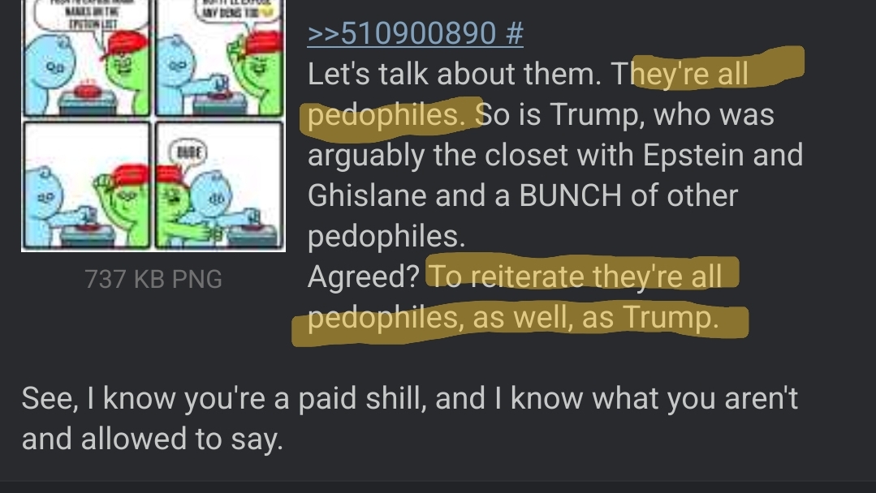Click the bottom-left comic panel of the thumbnail
This screenshot has width=876, height=493.
(x=87, y=185)
